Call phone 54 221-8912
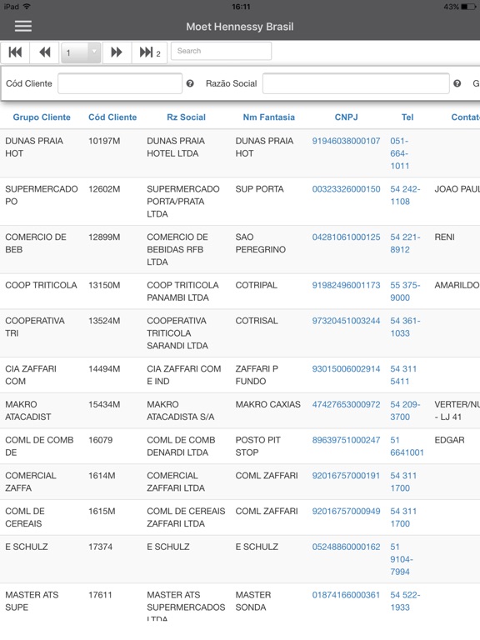 pos(405,243)
